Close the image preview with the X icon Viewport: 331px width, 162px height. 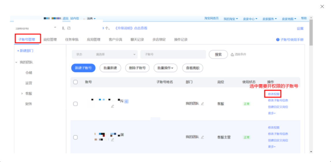322,7
